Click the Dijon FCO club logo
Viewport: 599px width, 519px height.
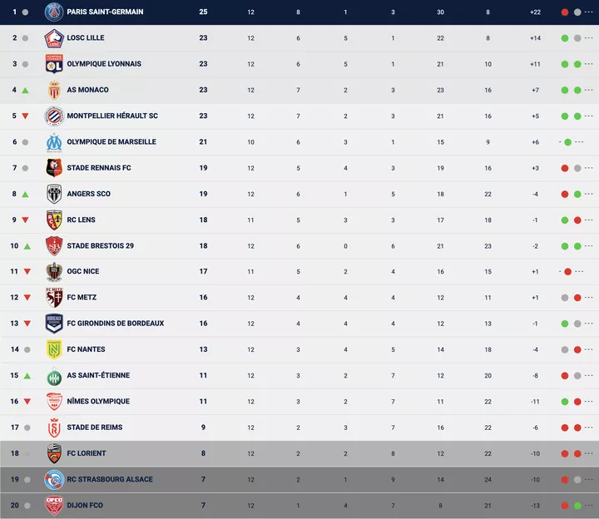pos(54,505)
